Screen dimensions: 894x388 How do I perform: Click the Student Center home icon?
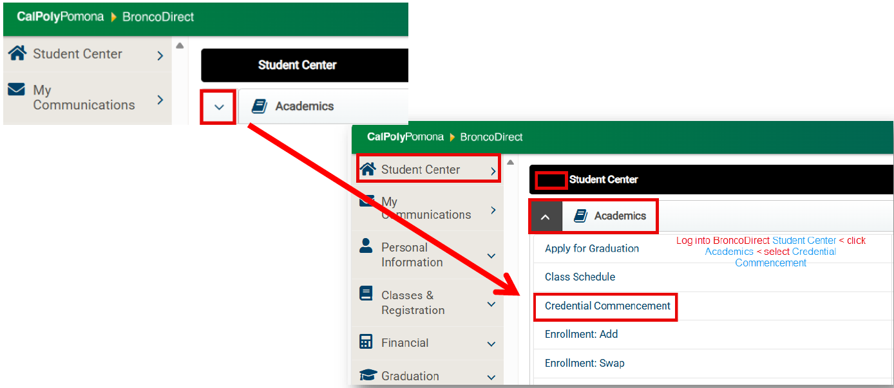point(368,169)
